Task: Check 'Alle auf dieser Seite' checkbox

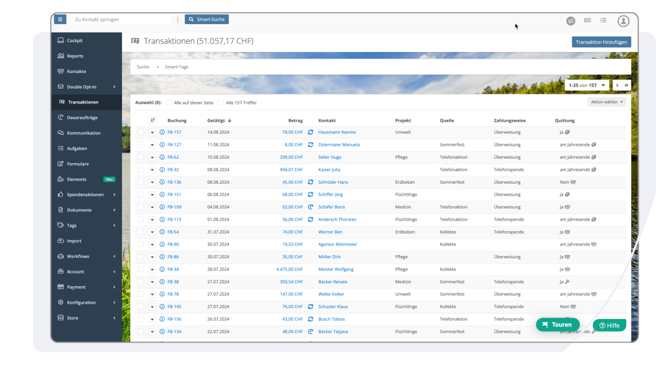Action: coord(169,102)
